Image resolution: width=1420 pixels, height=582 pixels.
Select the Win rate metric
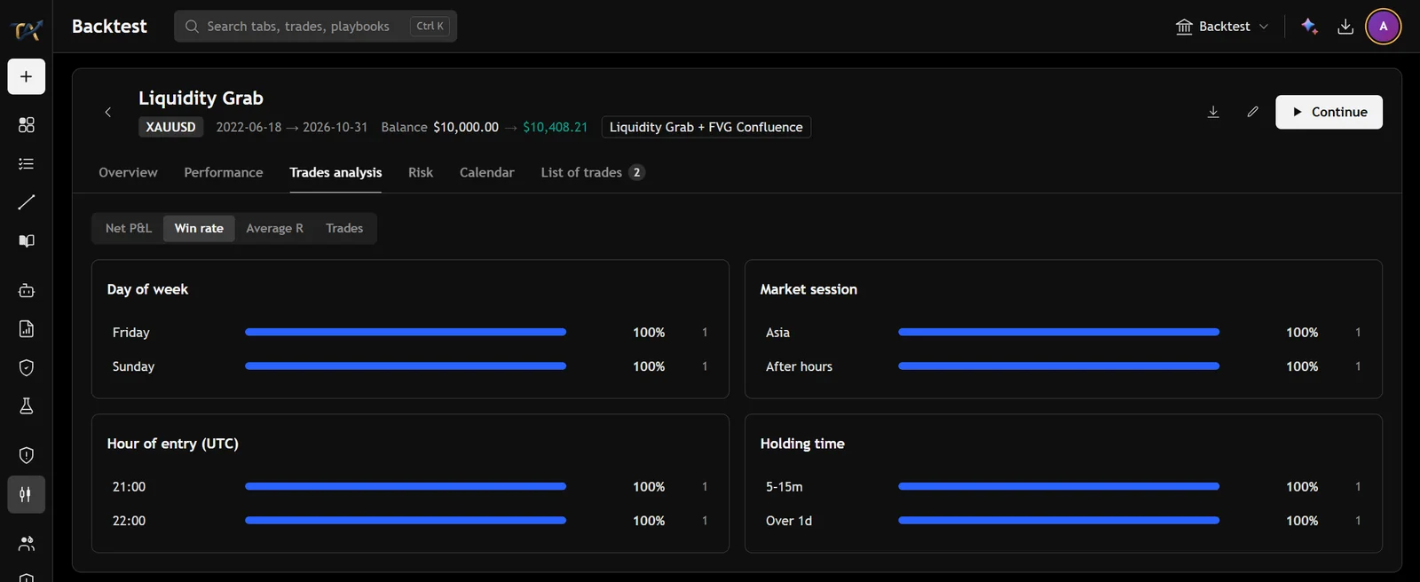click(199, 228)
